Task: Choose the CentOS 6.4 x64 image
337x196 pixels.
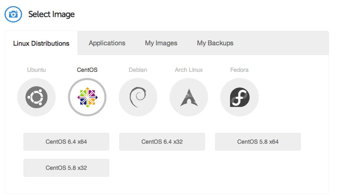Action: point(66,142)
